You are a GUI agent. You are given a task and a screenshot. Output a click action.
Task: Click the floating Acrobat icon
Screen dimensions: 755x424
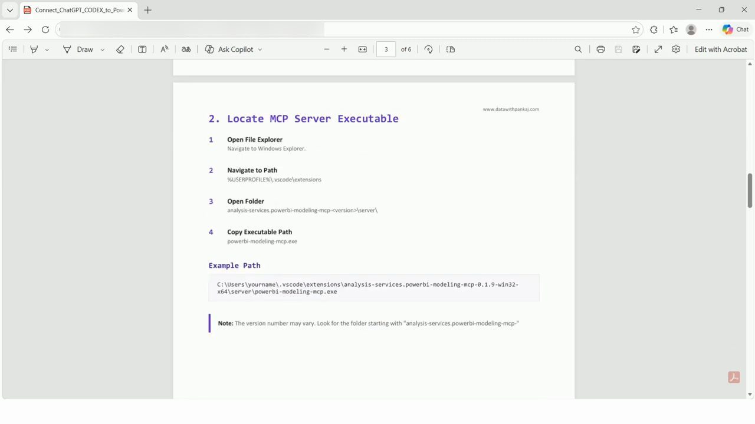734,377
